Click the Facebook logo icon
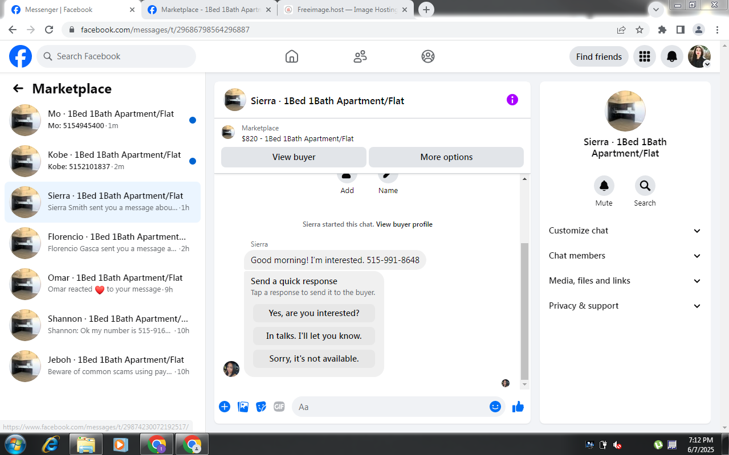Viewport: 729px width, 455px height. click(21, 56)
